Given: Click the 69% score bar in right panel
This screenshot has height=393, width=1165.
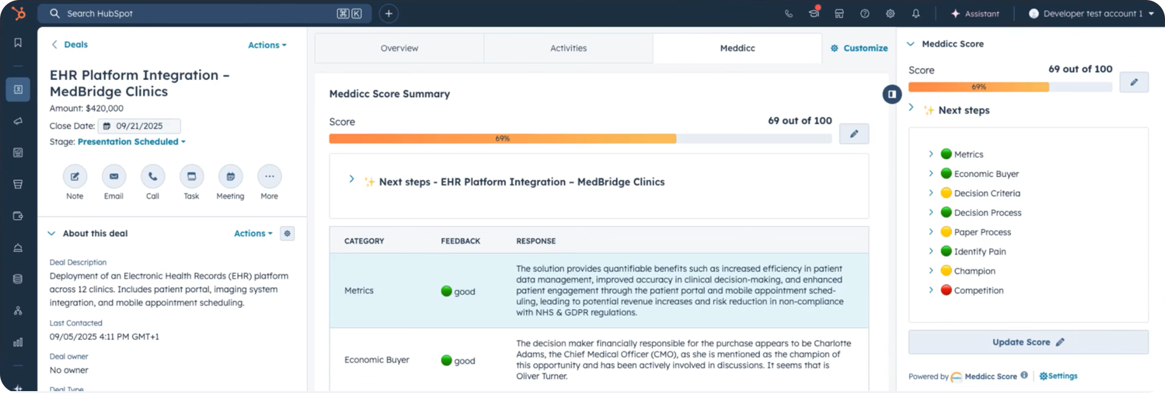Looking at the screenshot, I should (1010, 87).
